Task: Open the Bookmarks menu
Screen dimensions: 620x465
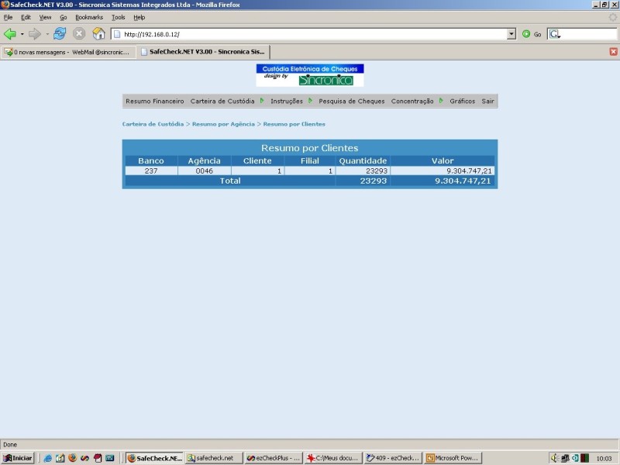Action: [89, 17]
